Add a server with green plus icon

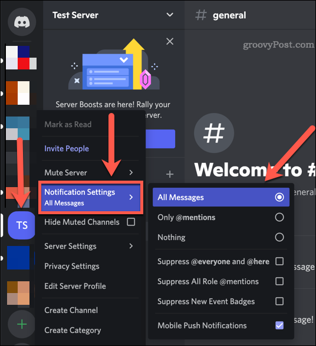click(x=22, y=324)
